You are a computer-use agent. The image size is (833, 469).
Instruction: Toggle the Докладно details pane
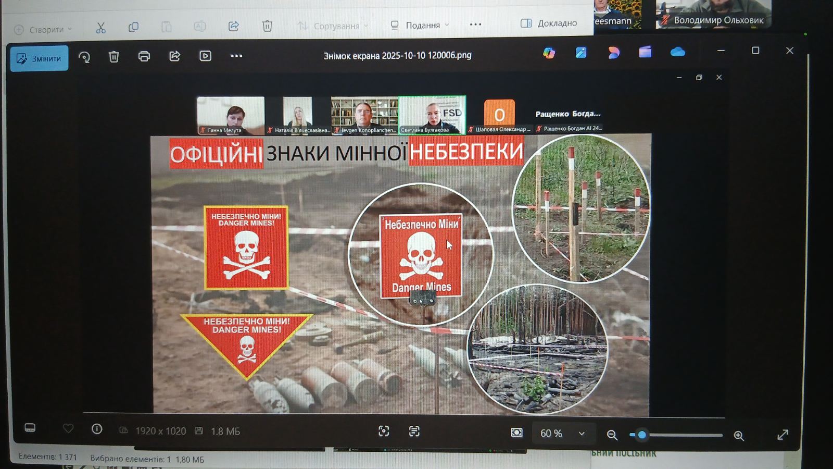tap(549, 23)
